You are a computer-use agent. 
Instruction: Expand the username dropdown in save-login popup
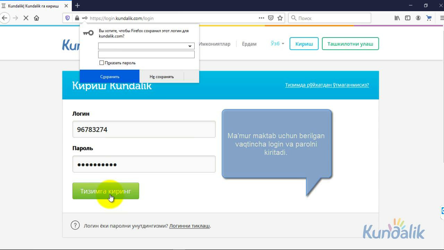(190, 46)
